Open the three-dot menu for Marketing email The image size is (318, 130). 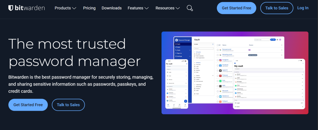[282, 55]
